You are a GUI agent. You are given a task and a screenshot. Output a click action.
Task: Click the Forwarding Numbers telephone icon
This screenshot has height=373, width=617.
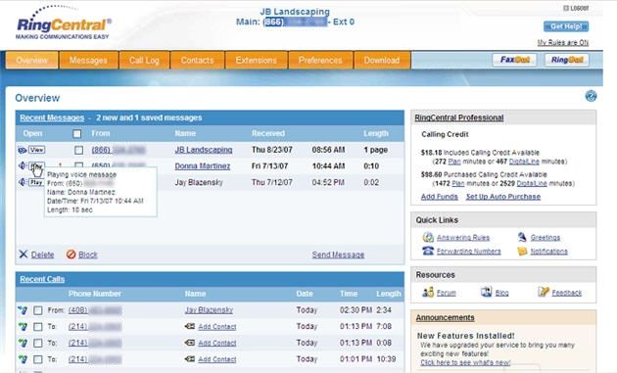click(x=428, y=251)
